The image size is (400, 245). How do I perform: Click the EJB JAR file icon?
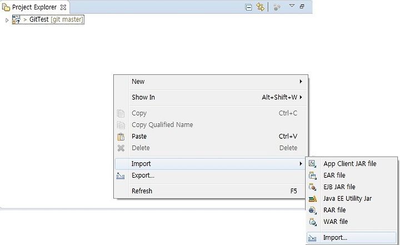pos(312,187)
